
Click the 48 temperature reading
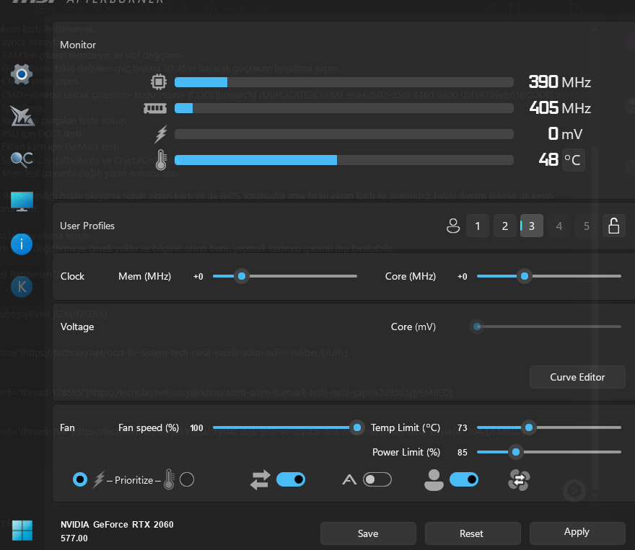point(548,160)
